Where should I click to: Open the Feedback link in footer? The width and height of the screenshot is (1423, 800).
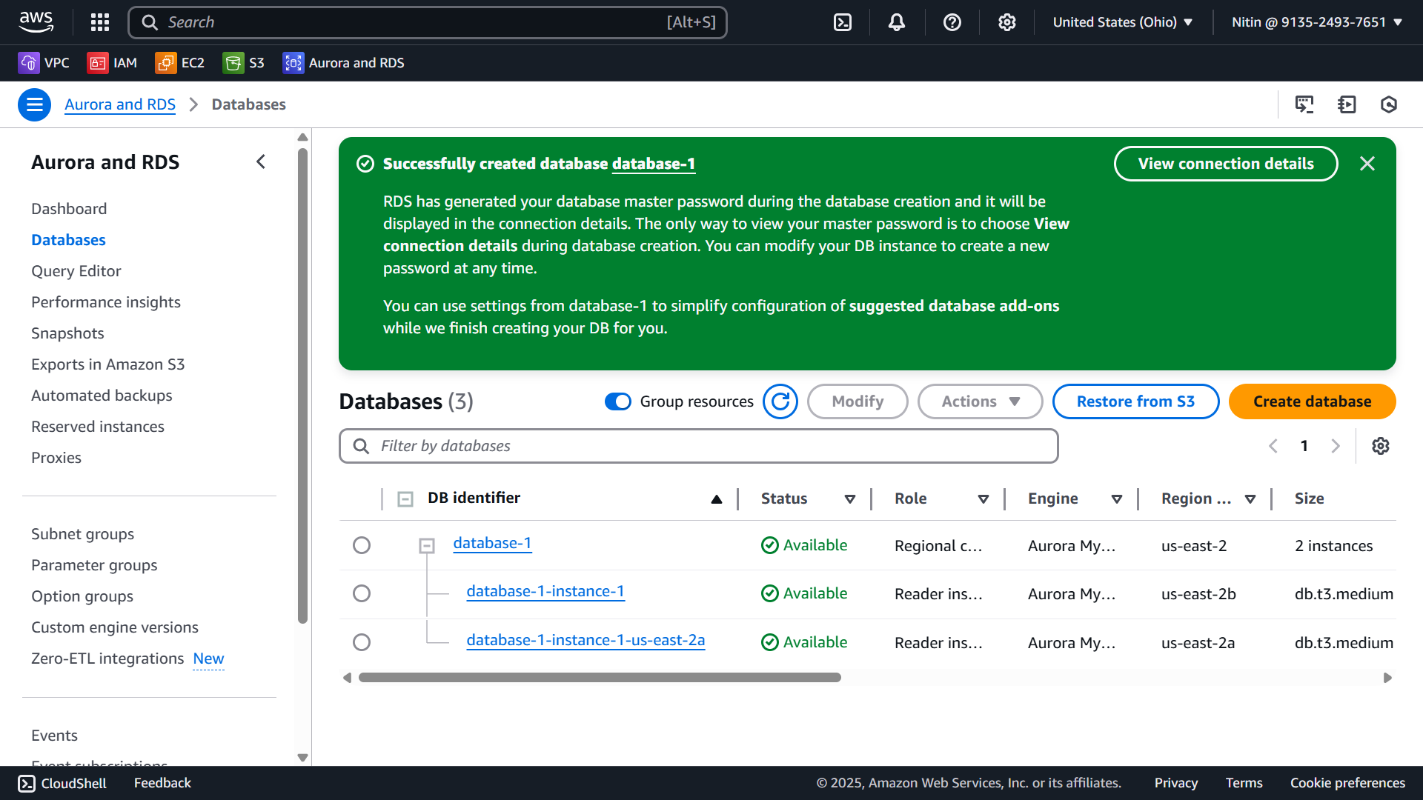(162, 783)
